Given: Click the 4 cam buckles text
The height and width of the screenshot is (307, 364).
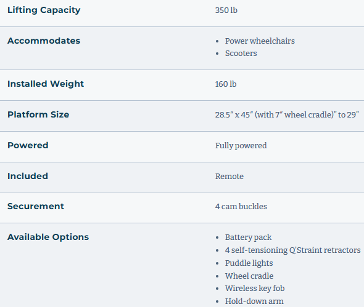Looking at the screenshot, I should click(241, 207).
